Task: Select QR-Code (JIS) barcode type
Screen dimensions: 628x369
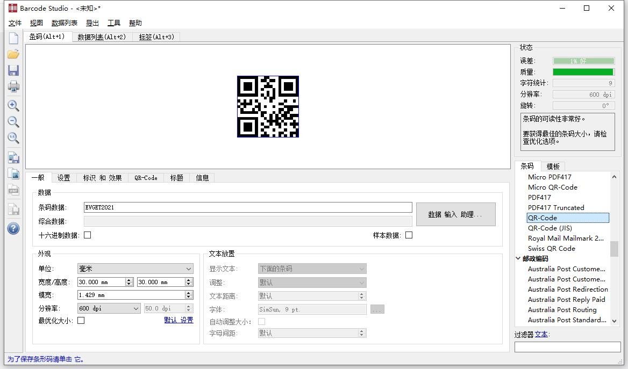Action: coord(550,228)
